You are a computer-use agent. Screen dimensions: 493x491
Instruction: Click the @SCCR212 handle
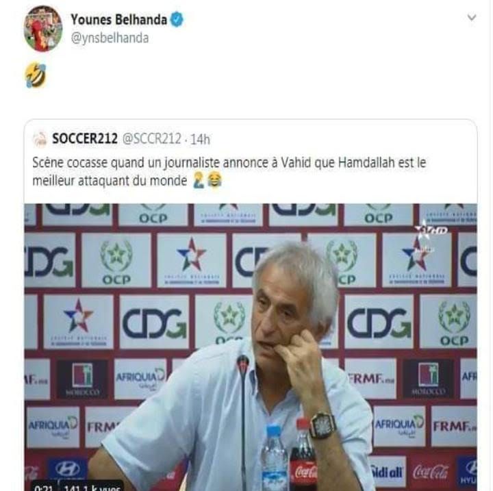pyautogui.click(x=152, y=138)
